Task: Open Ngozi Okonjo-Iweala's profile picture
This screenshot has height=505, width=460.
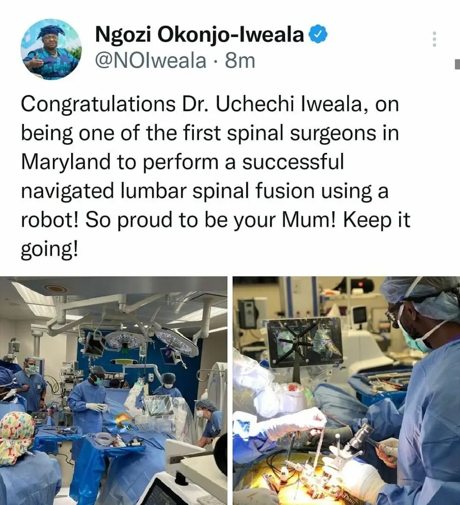Action: coord(51,50)
